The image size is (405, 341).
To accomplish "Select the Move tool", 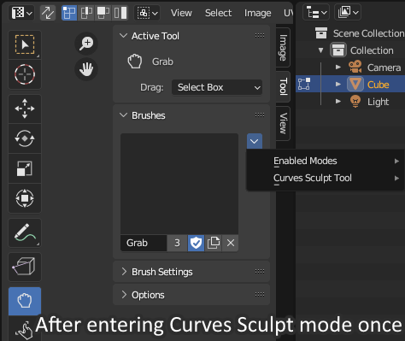I will point(25,109).
